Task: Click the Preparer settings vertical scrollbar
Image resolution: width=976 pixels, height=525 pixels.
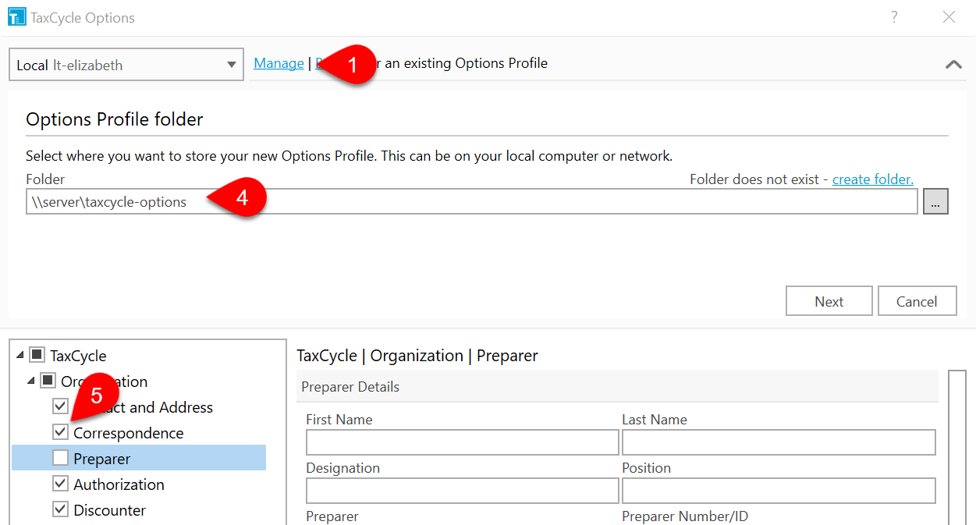Action: [x=957, y=448]
